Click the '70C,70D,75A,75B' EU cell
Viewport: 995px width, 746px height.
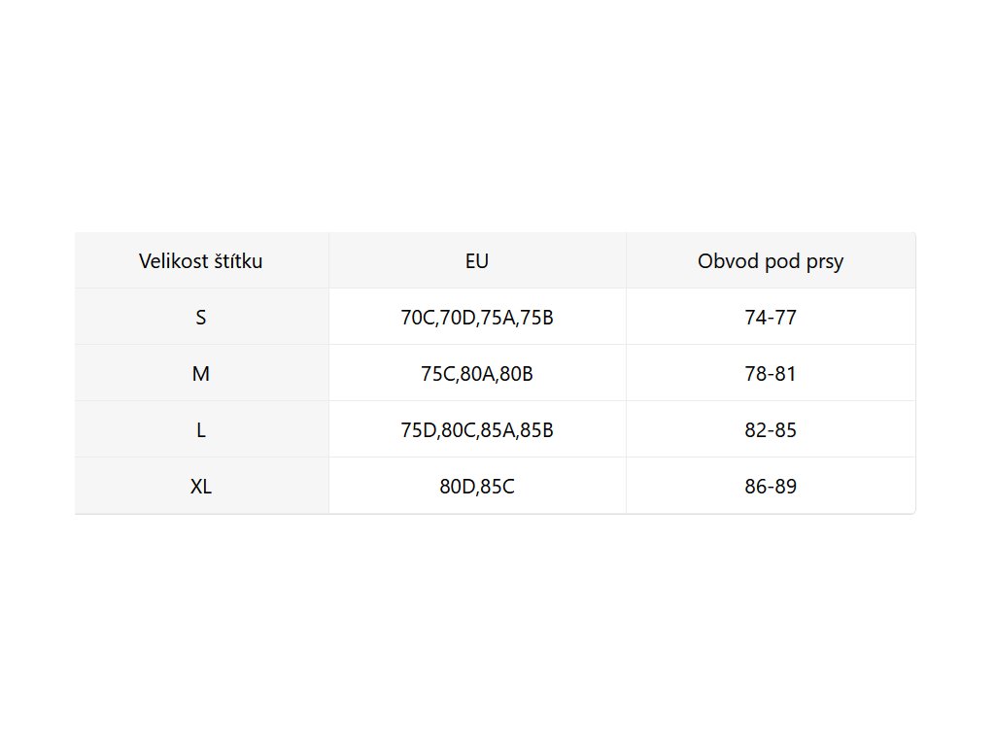coord(477,318)
